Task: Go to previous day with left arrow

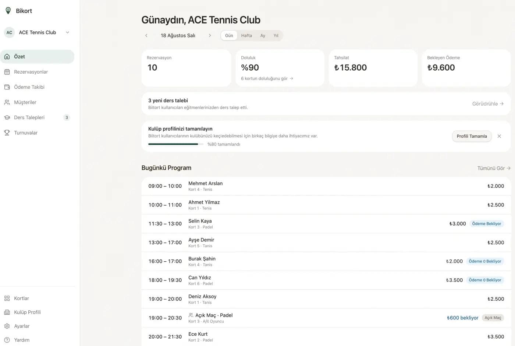Action: click(146, 36)
